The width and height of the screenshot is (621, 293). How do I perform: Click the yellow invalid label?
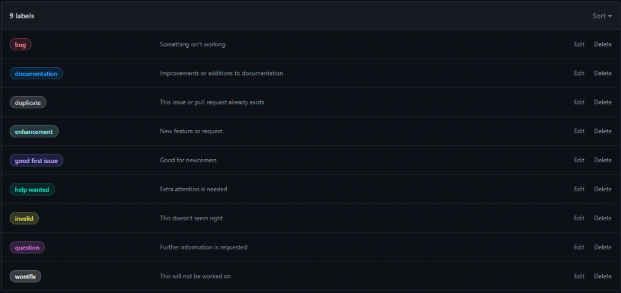point(24,218)
